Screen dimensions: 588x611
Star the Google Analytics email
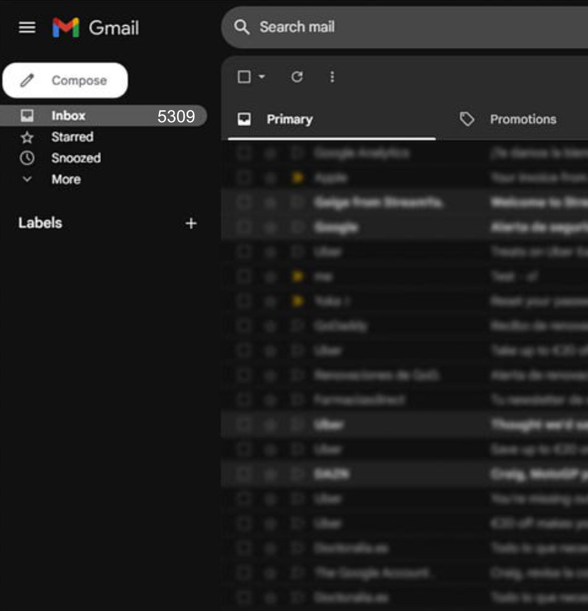[271, 153]
